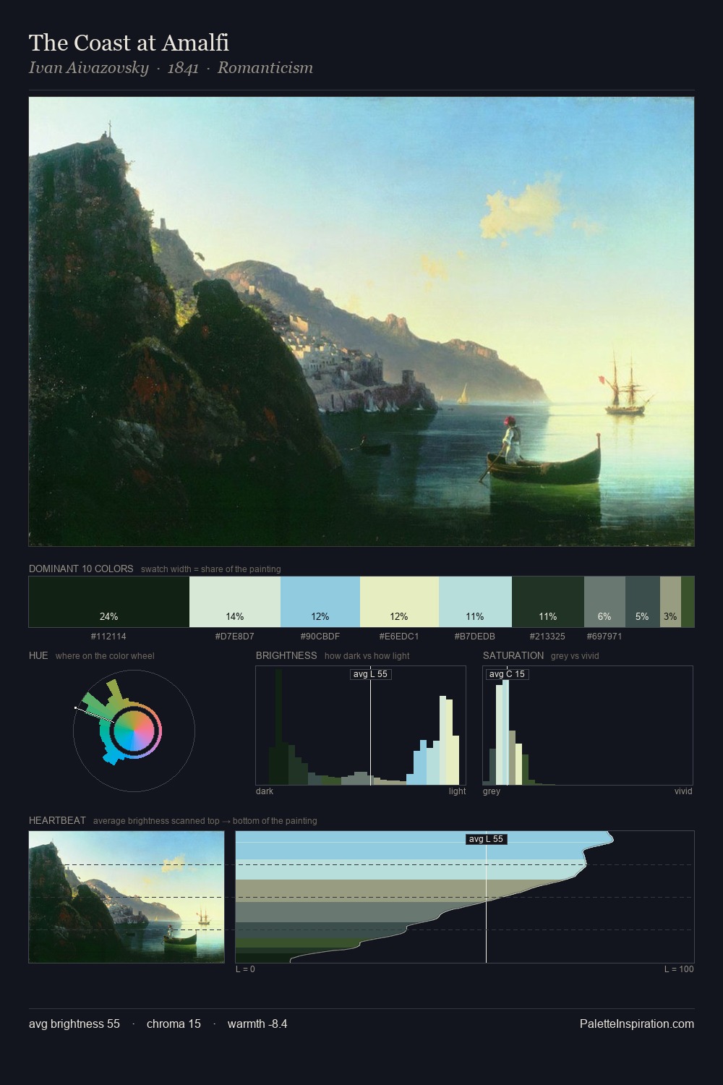Click the 'avg L 55' label in heartbeat chart
The height and width of the screenshot is (1085, 723).
[x=486, y=839]
